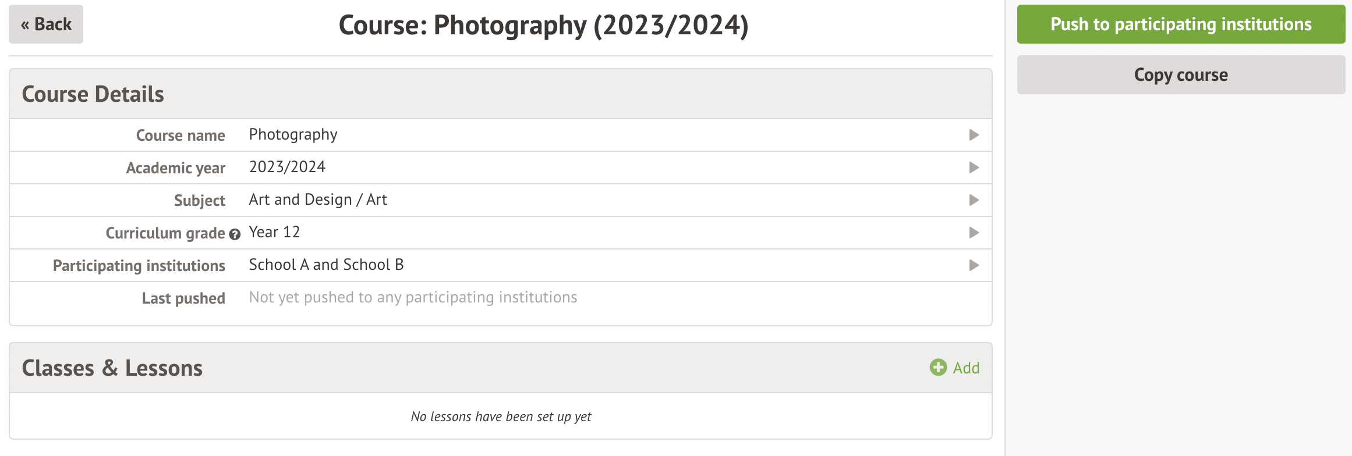Image resolution: width=1352 pixels, height=456 pixels.
Task: Push course to participating institutions
Action: point(1181,24)
